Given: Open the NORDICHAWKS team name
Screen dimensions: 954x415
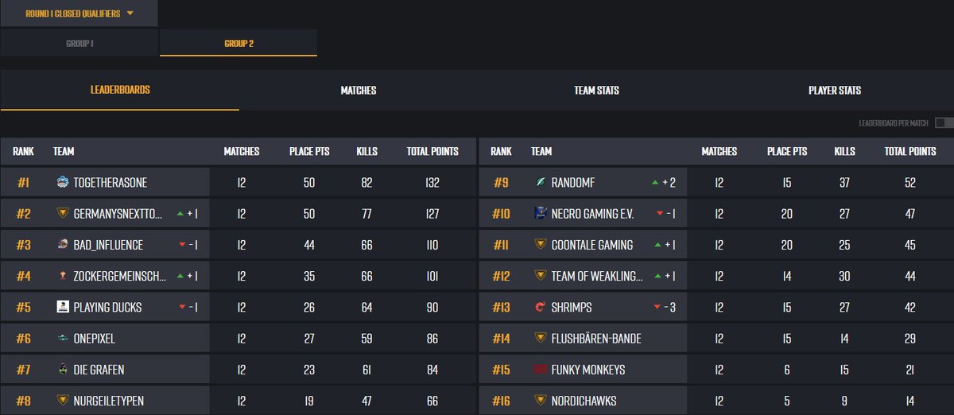Looking at the screenshot, I should click(x=584, y=401).
